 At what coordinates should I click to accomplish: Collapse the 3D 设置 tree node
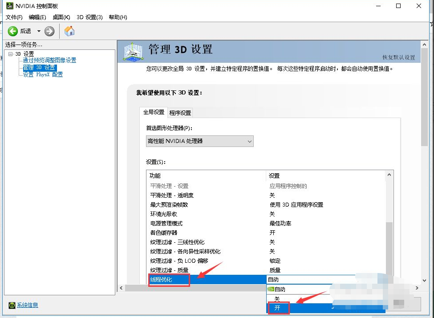pyautogui.click(x=11, y=54)
